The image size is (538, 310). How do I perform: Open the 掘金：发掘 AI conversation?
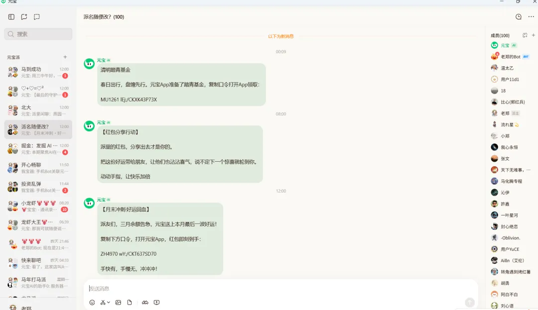click(38, 149)
